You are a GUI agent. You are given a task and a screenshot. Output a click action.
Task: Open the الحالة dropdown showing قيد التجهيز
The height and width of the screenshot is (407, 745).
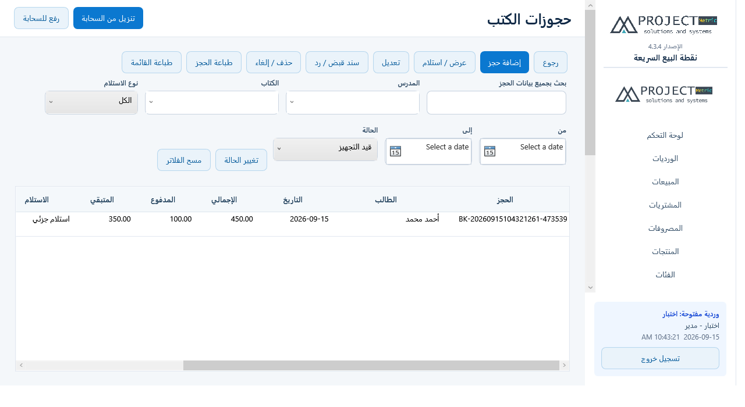coord(325,149)
